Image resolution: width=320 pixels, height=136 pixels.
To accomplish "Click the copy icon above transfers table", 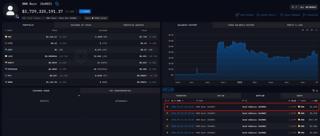I will 313,90.
